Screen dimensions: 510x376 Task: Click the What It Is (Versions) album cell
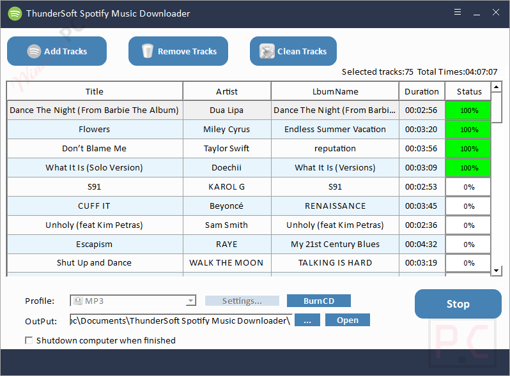(x=335, y=168)
